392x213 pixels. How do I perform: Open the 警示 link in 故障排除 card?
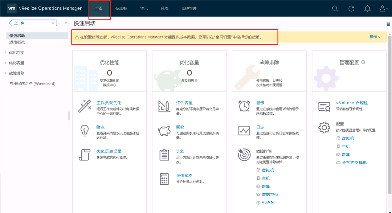click(x=260, y=103)
